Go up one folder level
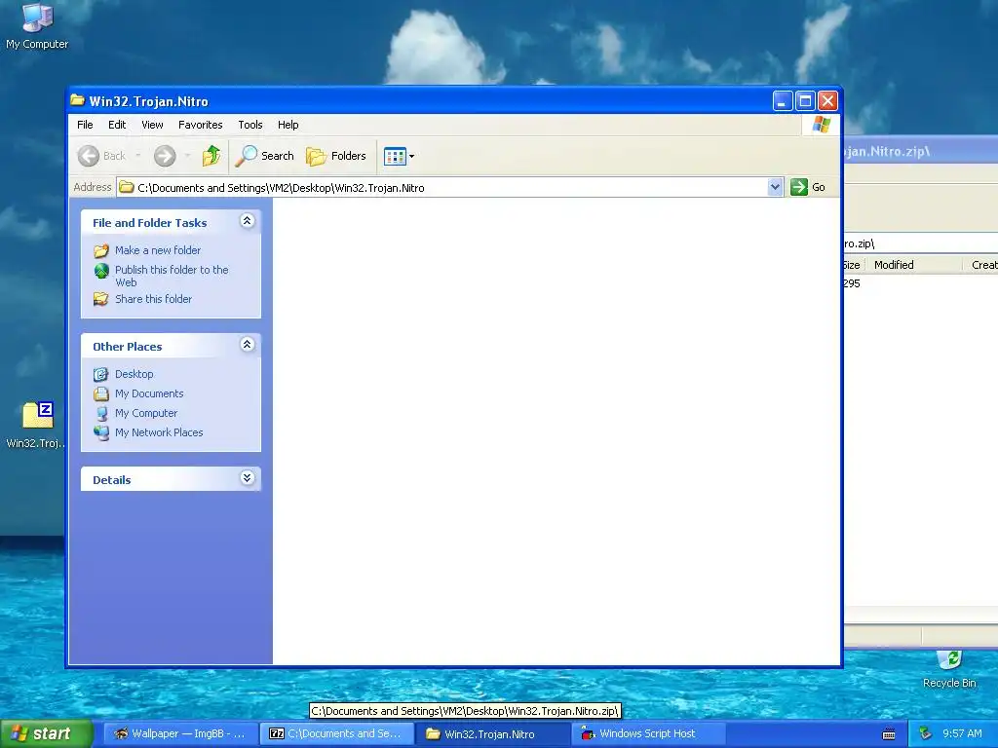The image size is (998, 748). tap(211, 156)
